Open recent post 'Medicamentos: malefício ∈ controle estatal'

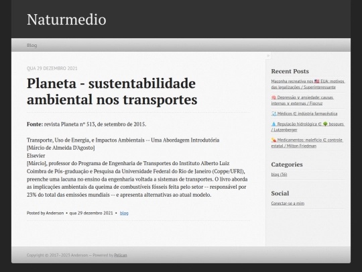(307, 143)
